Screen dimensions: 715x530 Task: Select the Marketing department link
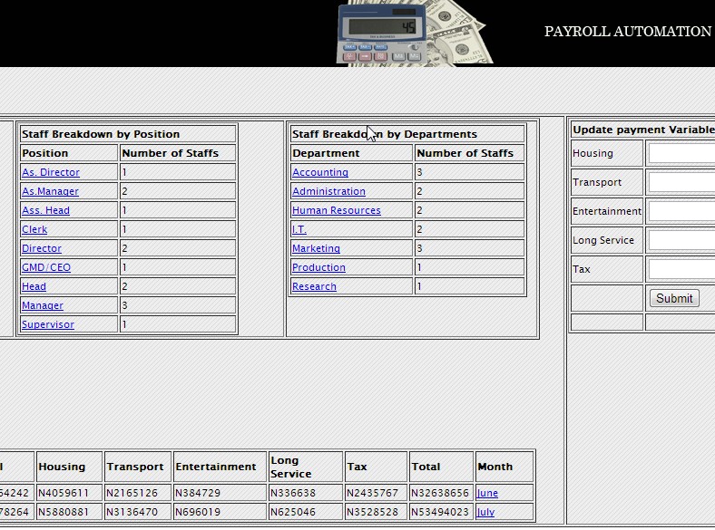coord(316,248)
